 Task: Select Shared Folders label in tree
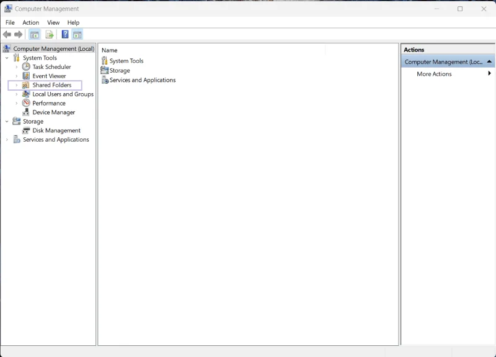[52, 85]
